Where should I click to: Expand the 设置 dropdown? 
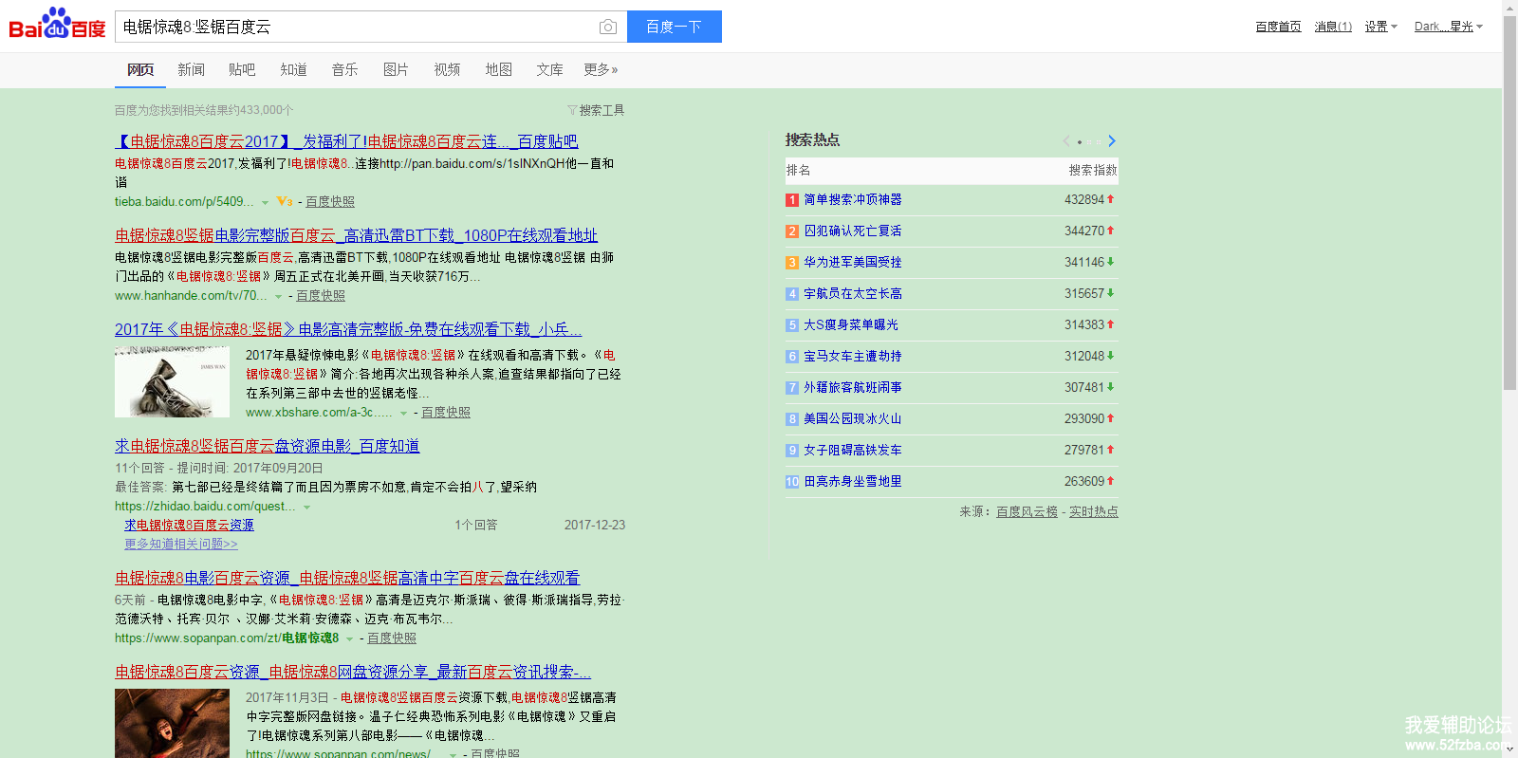point(1380,27)
